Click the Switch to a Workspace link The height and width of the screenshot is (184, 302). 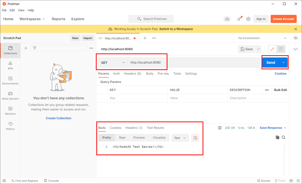[176, 29]
